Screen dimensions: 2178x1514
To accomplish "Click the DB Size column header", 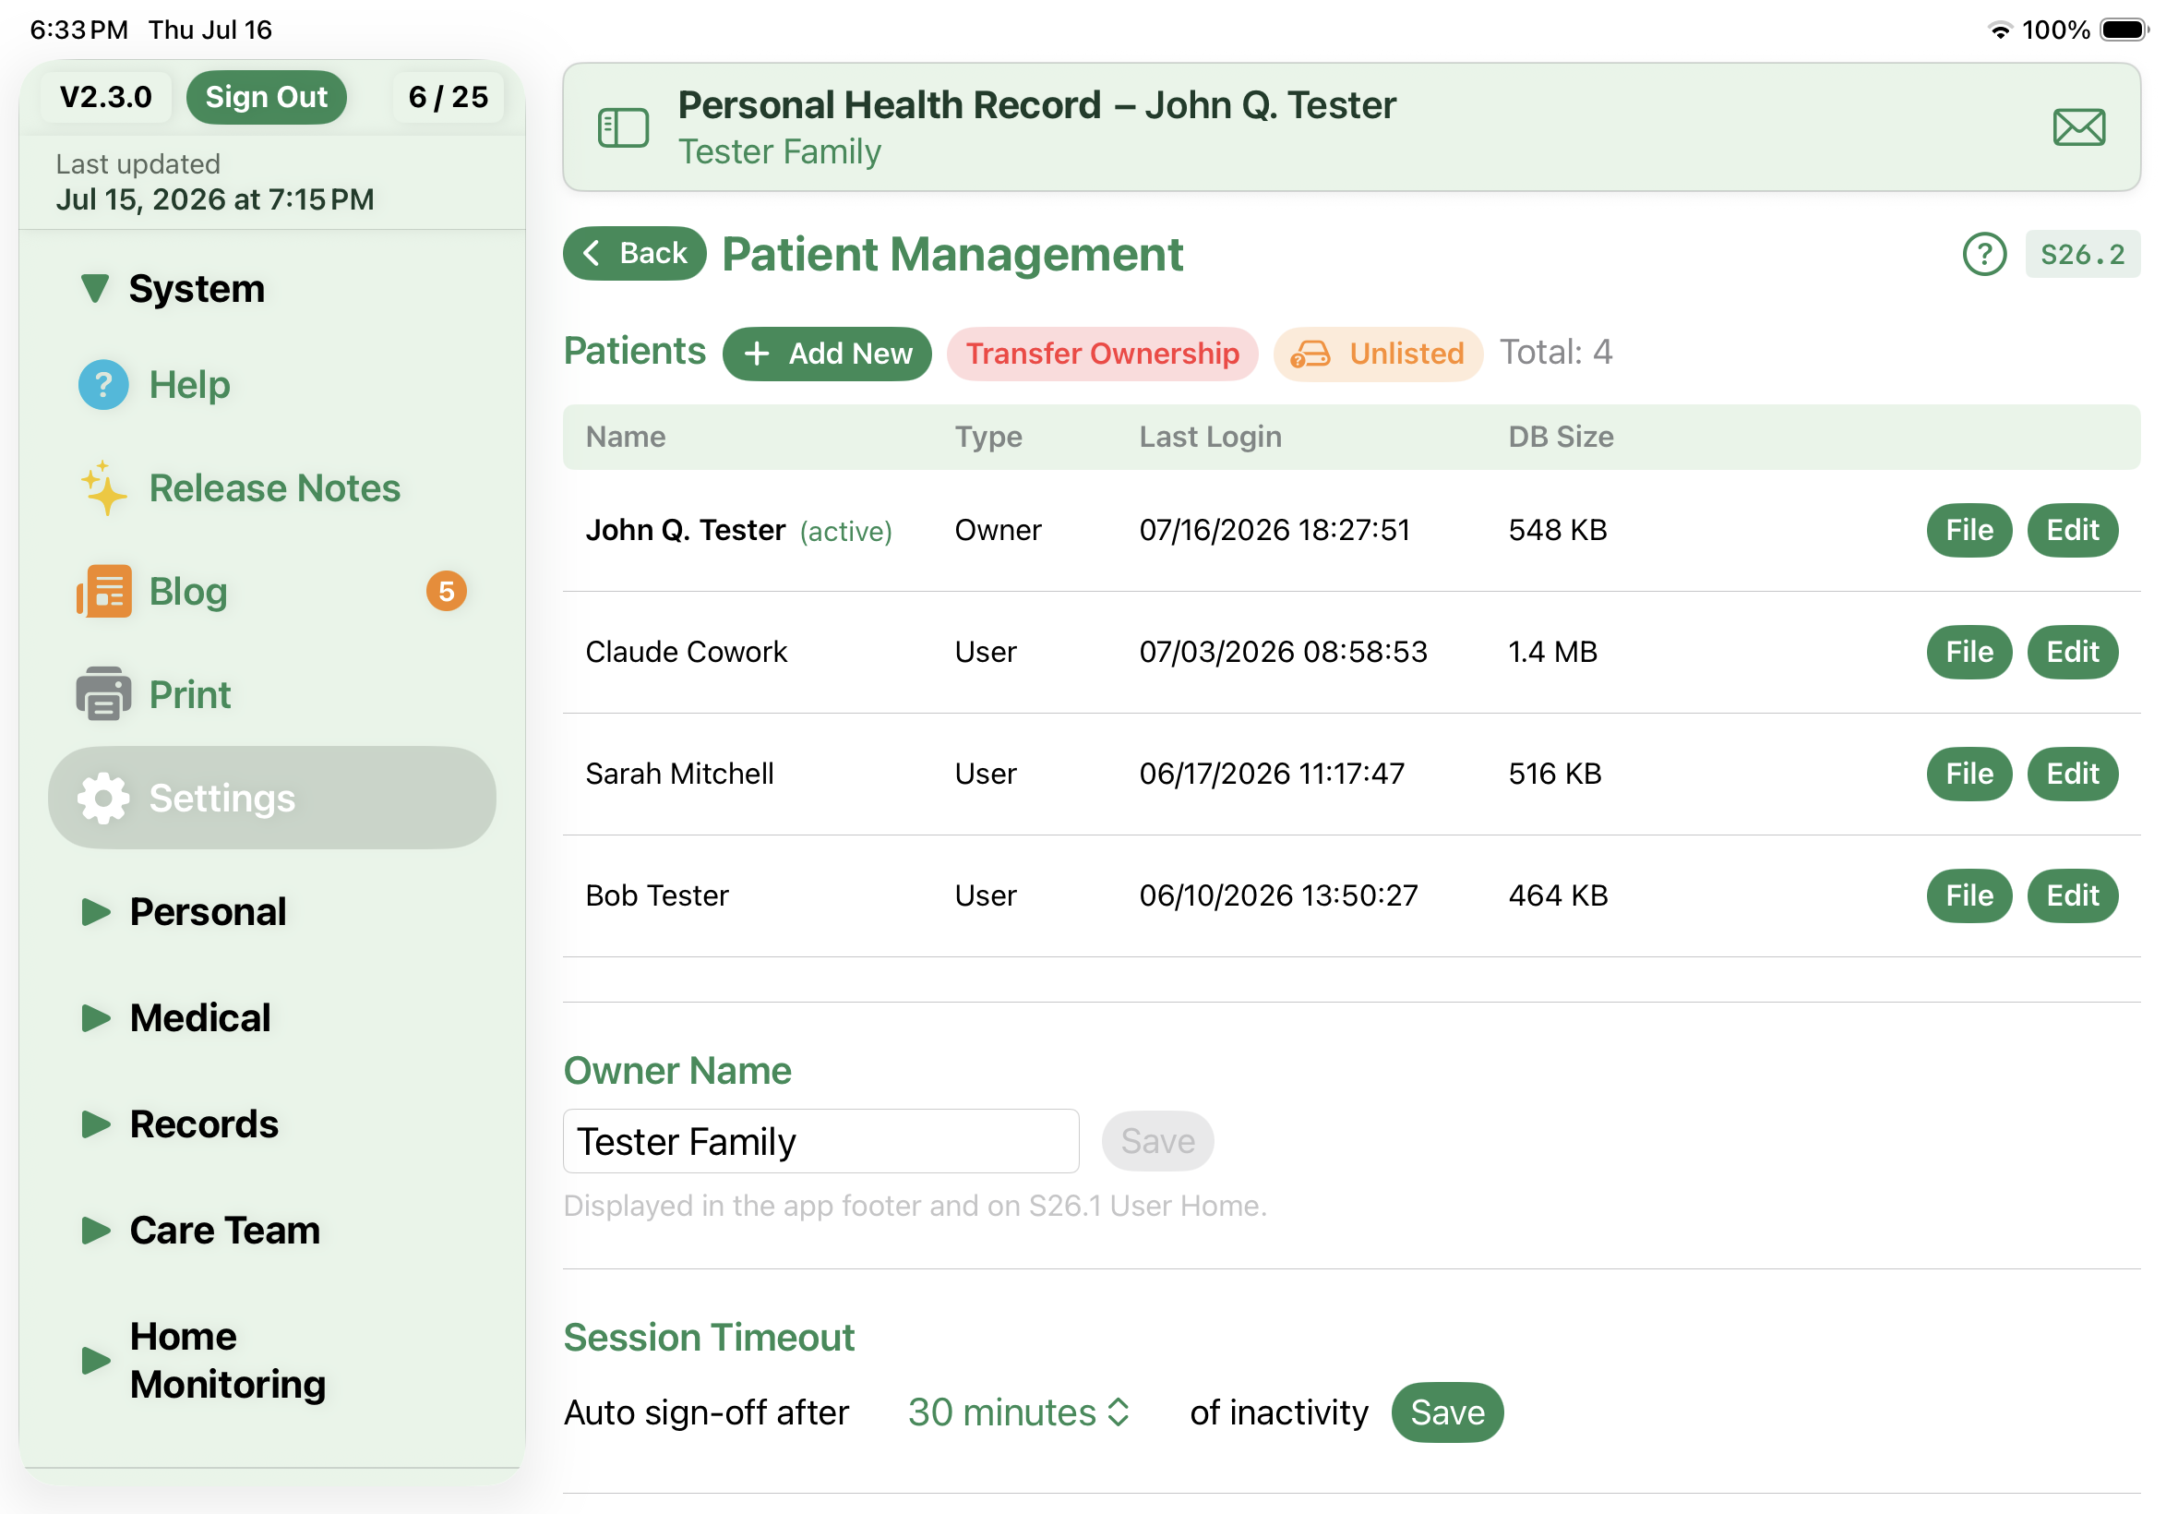I will click(x=1561, y=438).
